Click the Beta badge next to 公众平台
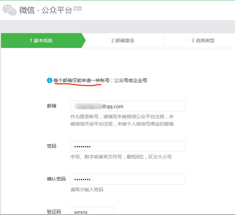The image size is (235, 215). pyautogui.click(x=77, y=8)
